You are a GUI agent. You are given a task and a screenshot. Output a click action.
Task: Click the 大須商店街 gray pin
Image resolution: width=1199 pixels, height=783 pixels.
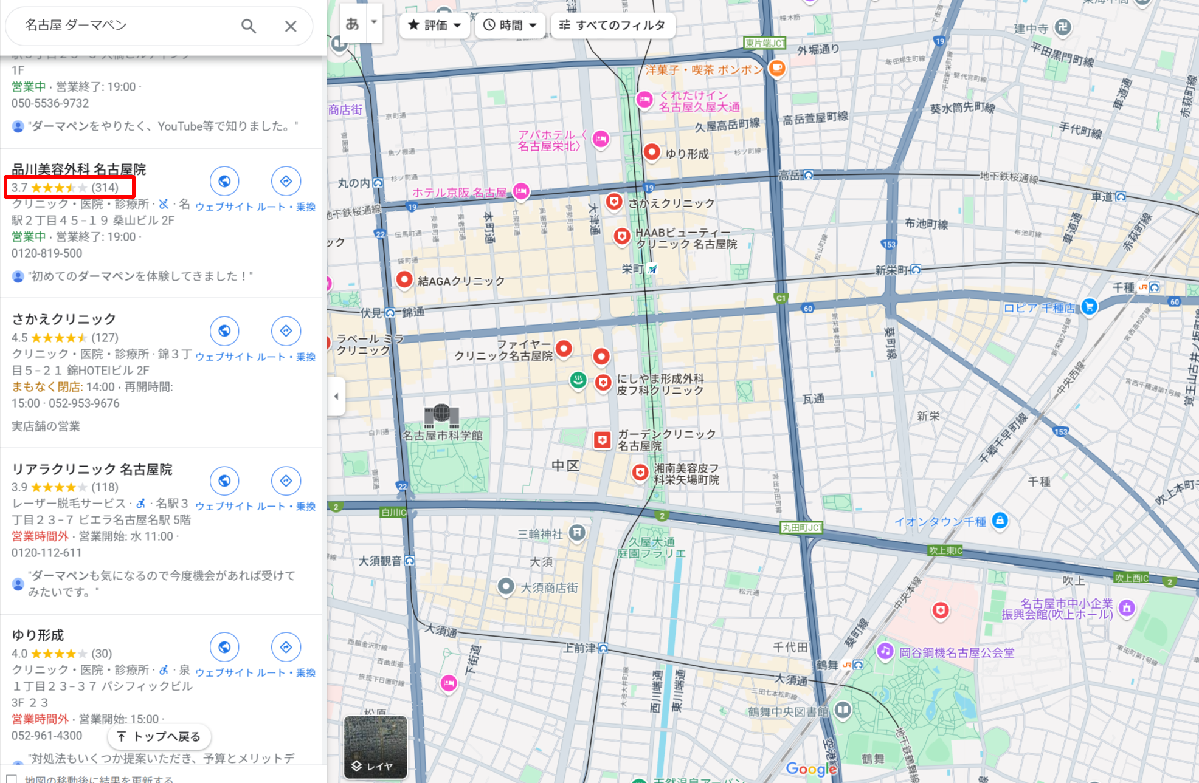coord(506,587)
